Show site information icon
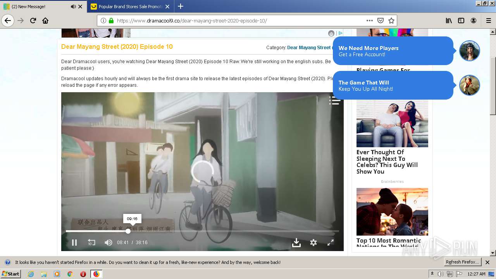This screenshot has height=279, width=496. pyautogui.click(x=103, y=21)
